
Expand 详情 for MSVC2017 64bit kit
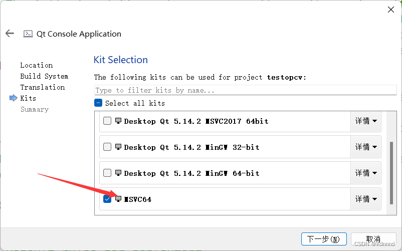[x=366, y=121]
